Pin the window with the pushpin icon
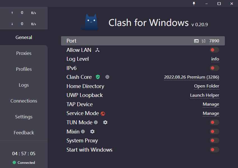Viewport: 238px width, 168px height. pyautogui.click(x=194, y=4)
